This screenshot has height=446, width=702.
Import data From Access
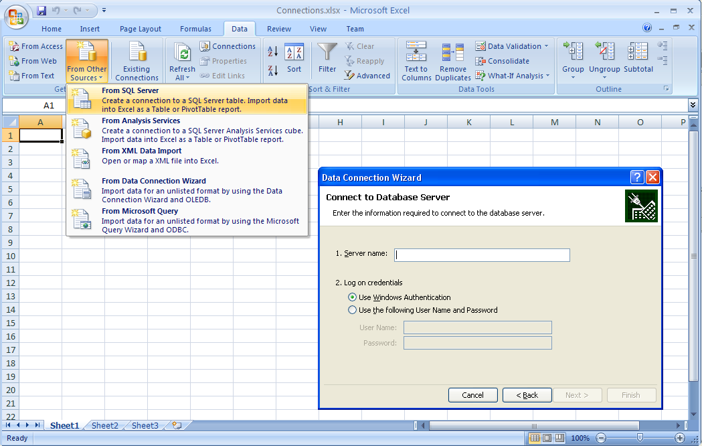(x=36, y=46)
